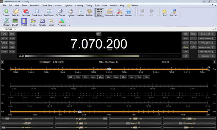Viewport: 217px width, 130px height.
Task: Launch the Logbook from the toolbar
Action: tap(71, 13)
